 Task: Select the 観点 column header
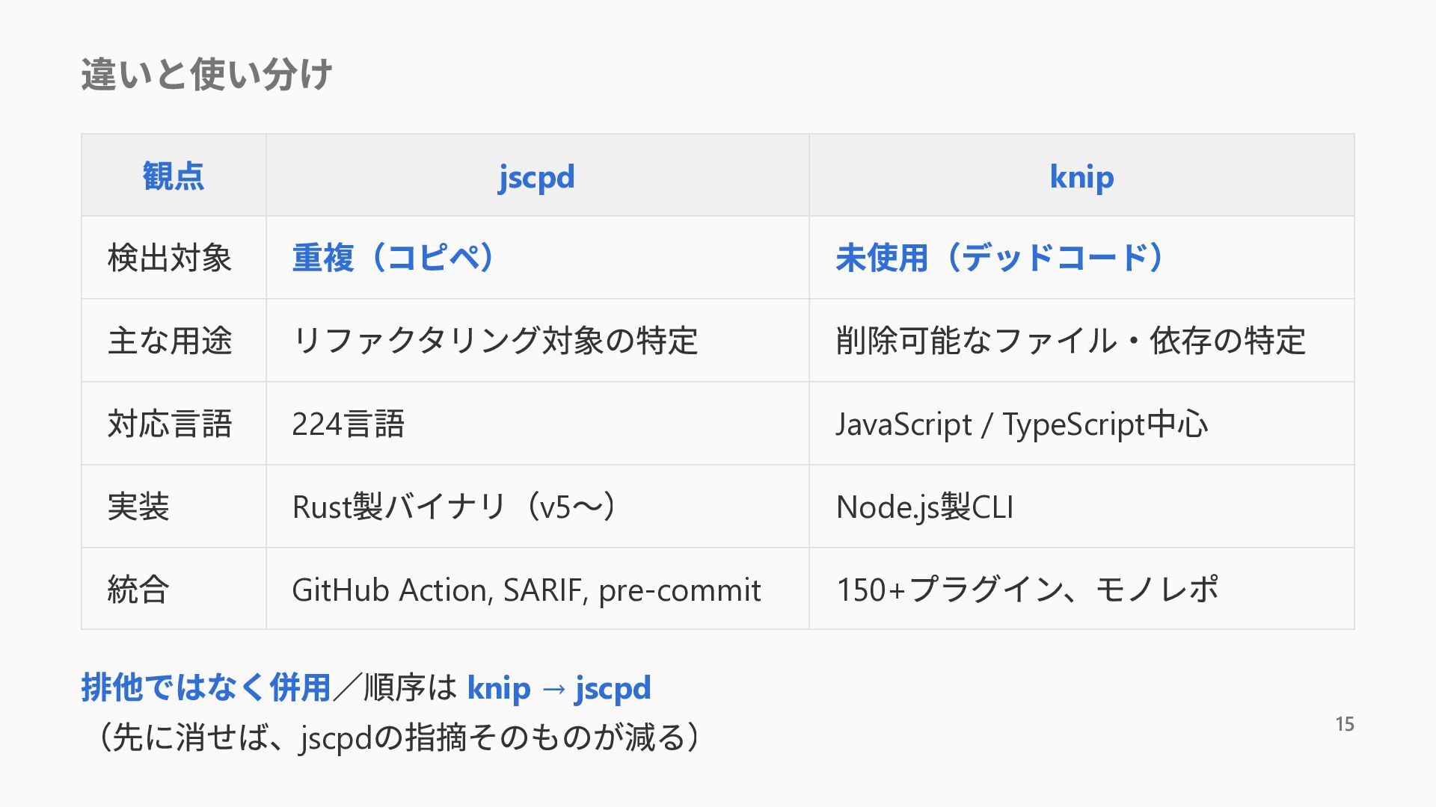pyautogui.click(x=174, y=176)
